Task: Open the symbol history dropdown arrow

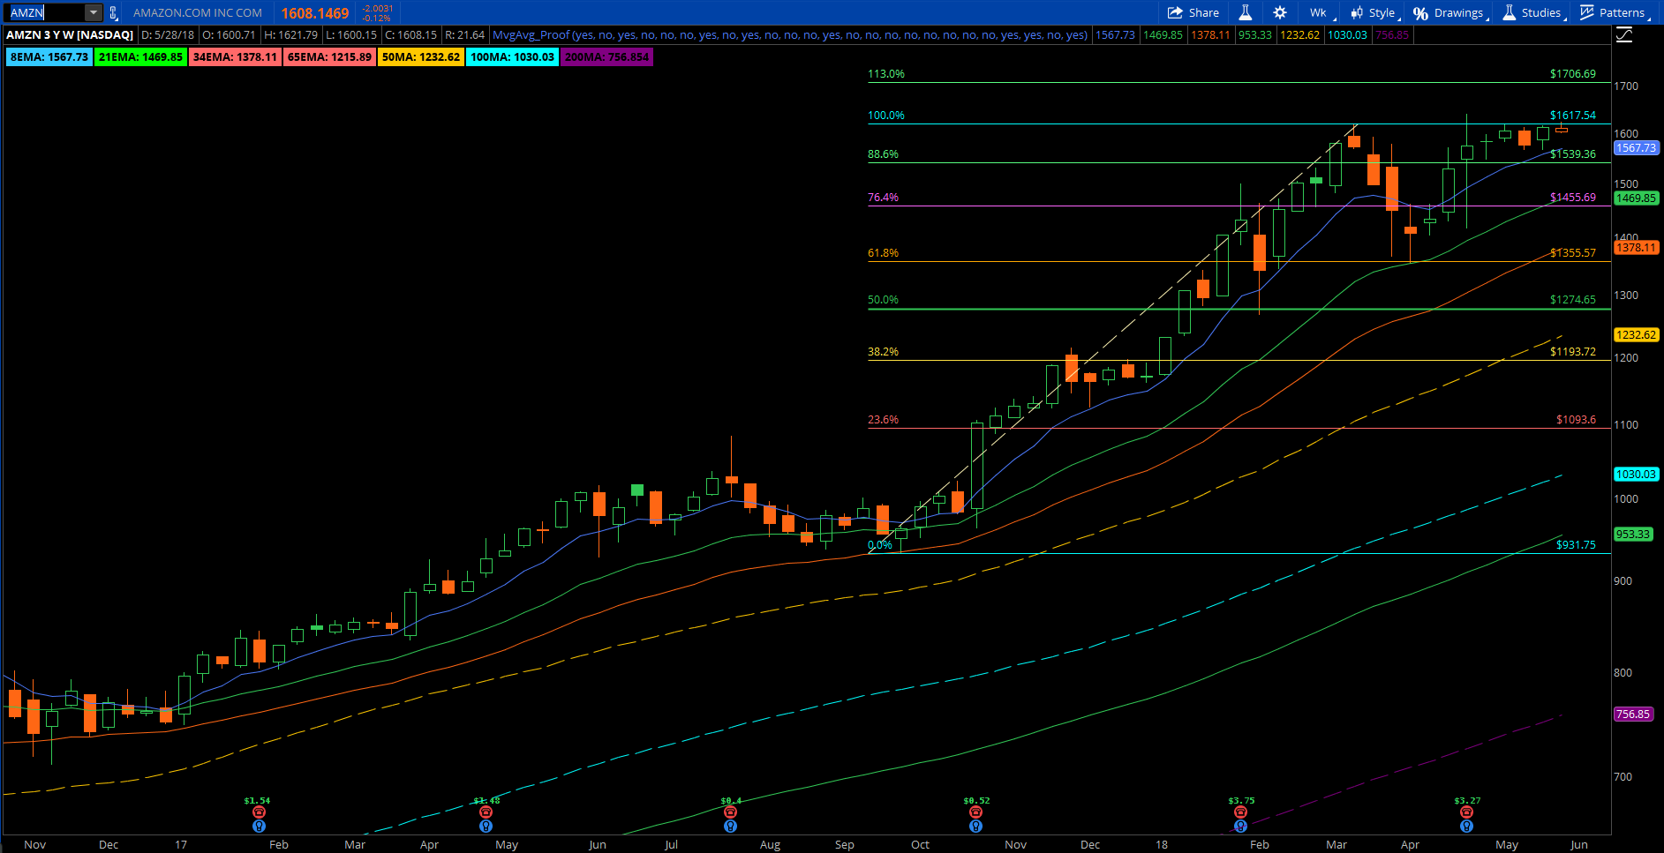Action: (x=94, y=12)
